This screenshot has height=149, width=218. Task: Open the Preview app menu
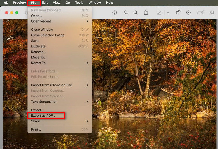point(19,3)
